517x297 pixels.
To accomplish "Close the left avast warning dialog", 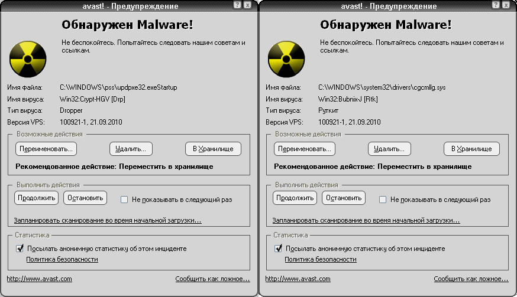I will point(247,5).
